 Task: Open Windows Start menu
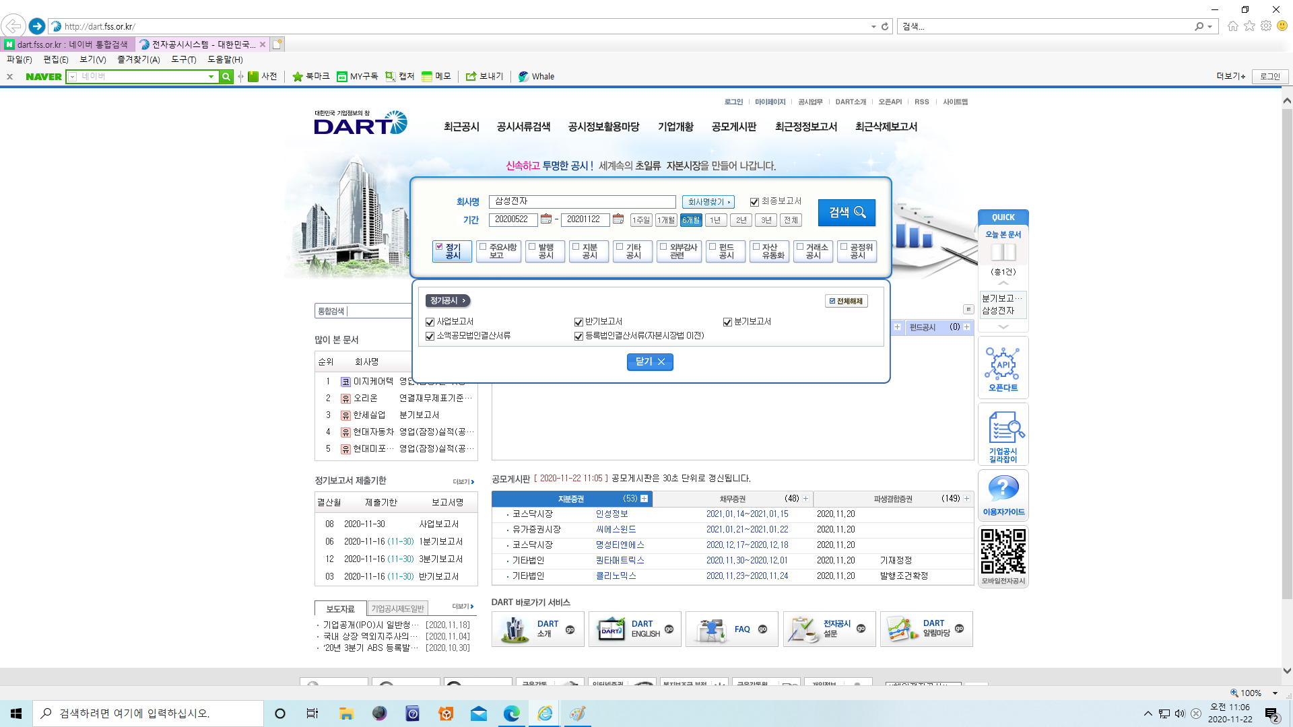pyautogui.click(x=16, y=714)
